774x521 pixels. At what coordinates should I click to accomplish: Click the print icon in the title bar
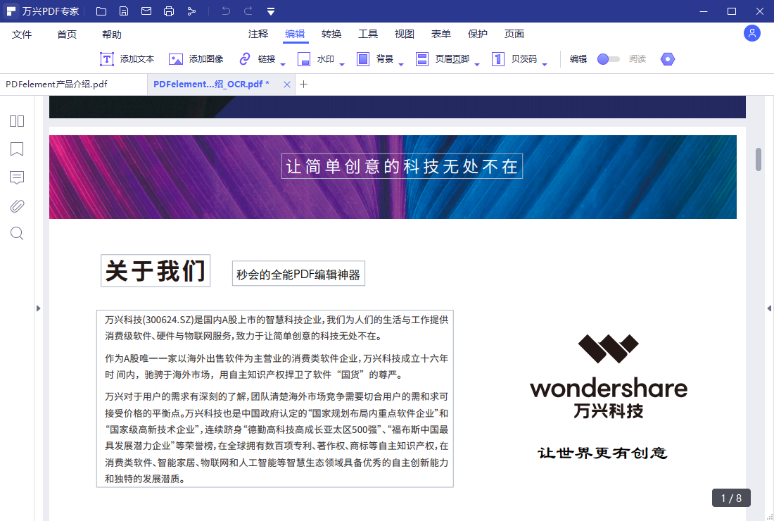point(168,11)
